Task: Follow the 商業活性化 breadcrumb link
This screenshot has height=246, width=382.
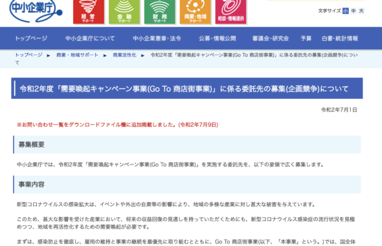Action: click(x=124, y=55)
